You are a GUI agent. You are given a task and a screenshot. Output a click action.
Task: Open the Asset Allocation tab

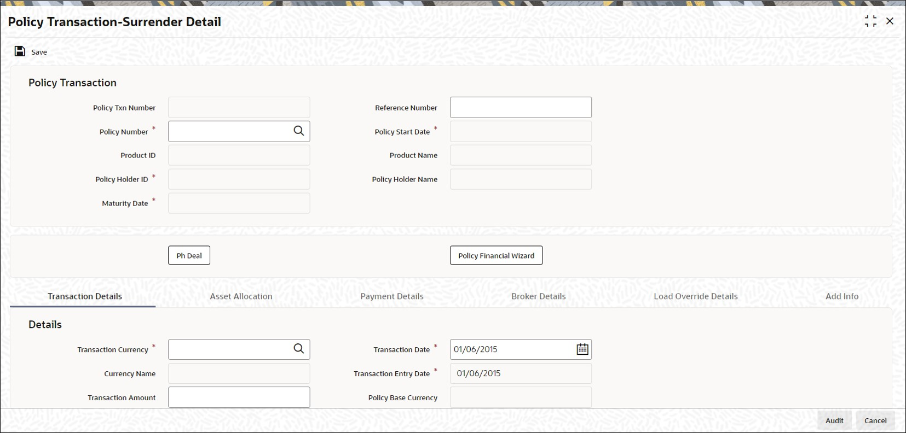coord(241,296)
